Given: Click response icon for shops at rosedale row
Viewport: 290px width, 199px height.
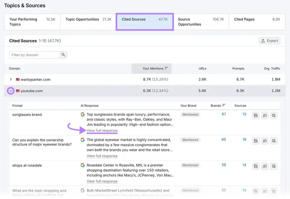Looking at the screenshot, I should tap(256, 166).
